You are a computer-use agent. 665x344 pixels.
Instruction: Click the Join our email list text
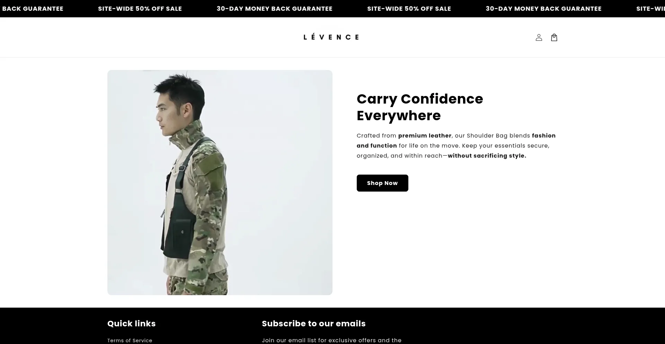pos(331,340)
